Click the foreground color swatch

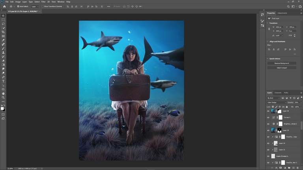point(2,109)
